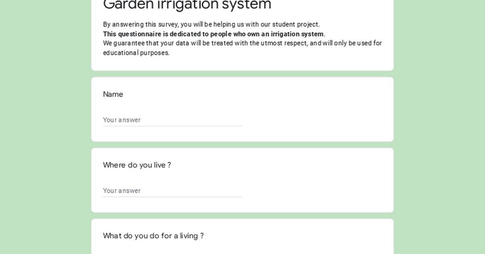Focus the 'Where do you live ?' answer field
Screen dimensions: 485x254
(173, 190)
